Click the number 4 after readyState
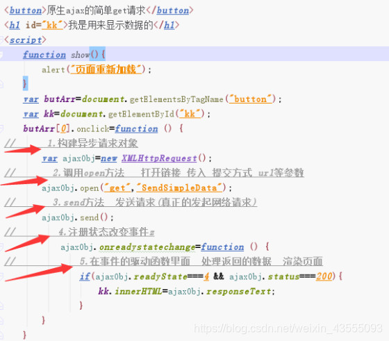 point(206,276)
